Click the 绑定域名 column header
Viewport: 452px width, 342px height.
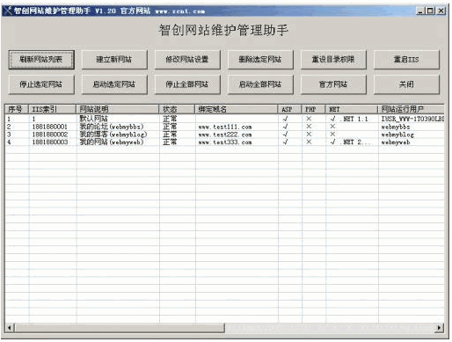click(236, 109)
